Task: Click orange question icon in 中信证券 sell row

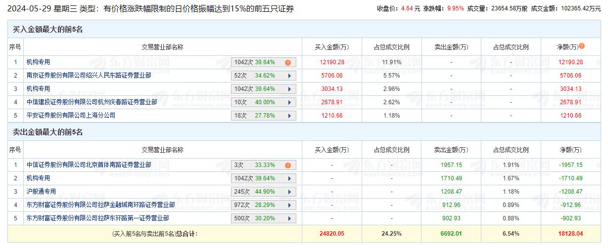Action: tap(287, 165)
